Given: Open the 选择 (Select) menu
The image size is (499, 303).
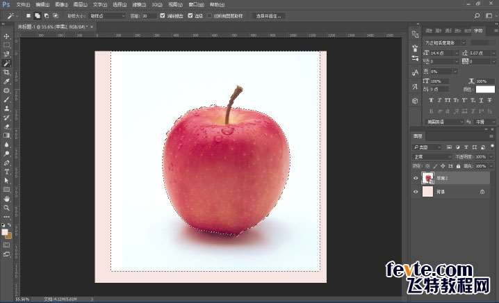Looking at the screenshot, I should click(120, 5).
